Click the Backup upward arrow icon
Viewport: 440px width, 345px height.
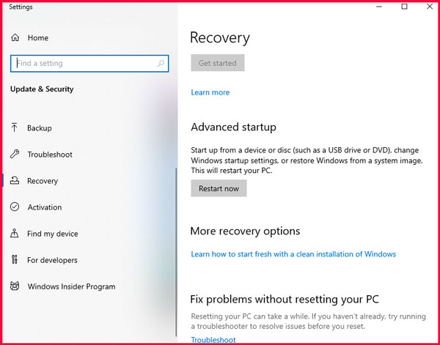point(14,127)
